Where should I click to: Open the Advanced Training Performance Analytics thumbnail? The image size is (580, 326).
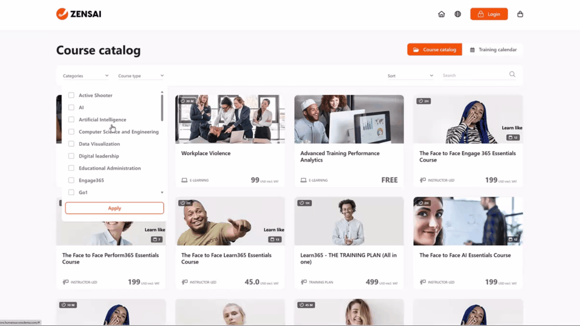pos(349,119)
